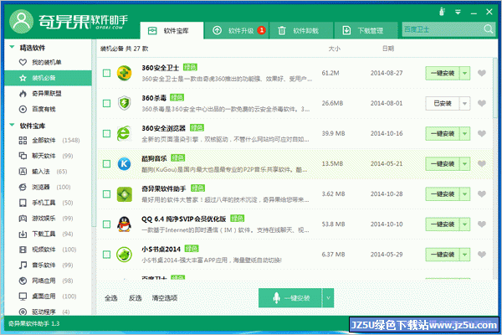Screen dimensions: 502x335
Task: Check the QQ 6.4 checkbox
Action: click(x=106, y=224)
